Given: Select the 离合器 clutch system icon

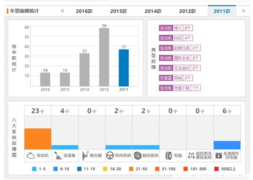Looking at the screenshot, I should pos(85,155).
